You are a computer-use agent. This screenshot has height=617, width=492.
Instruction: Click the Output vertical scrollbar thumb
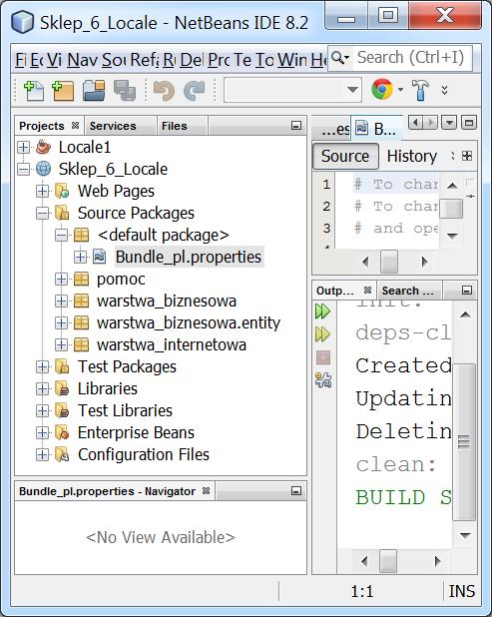point(464,442)
